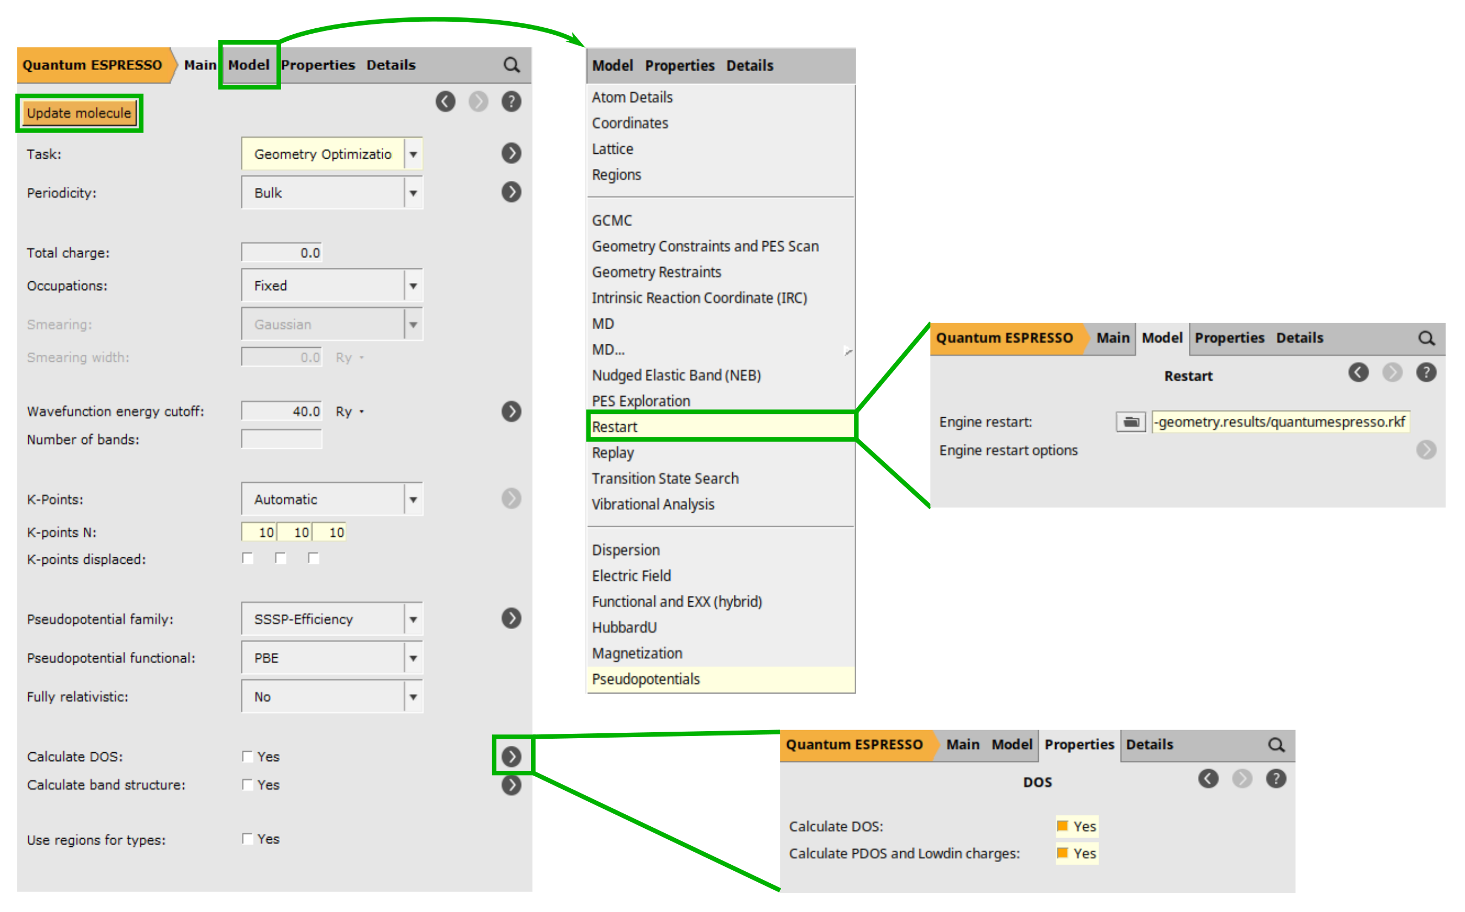Open Engine restart options detail arrow
The image size is (1465, 912).
point(1427,449)
